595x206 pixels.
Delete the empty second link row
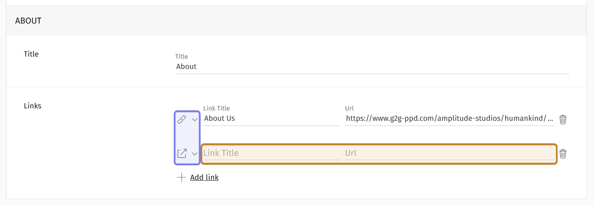coord(563,154)
